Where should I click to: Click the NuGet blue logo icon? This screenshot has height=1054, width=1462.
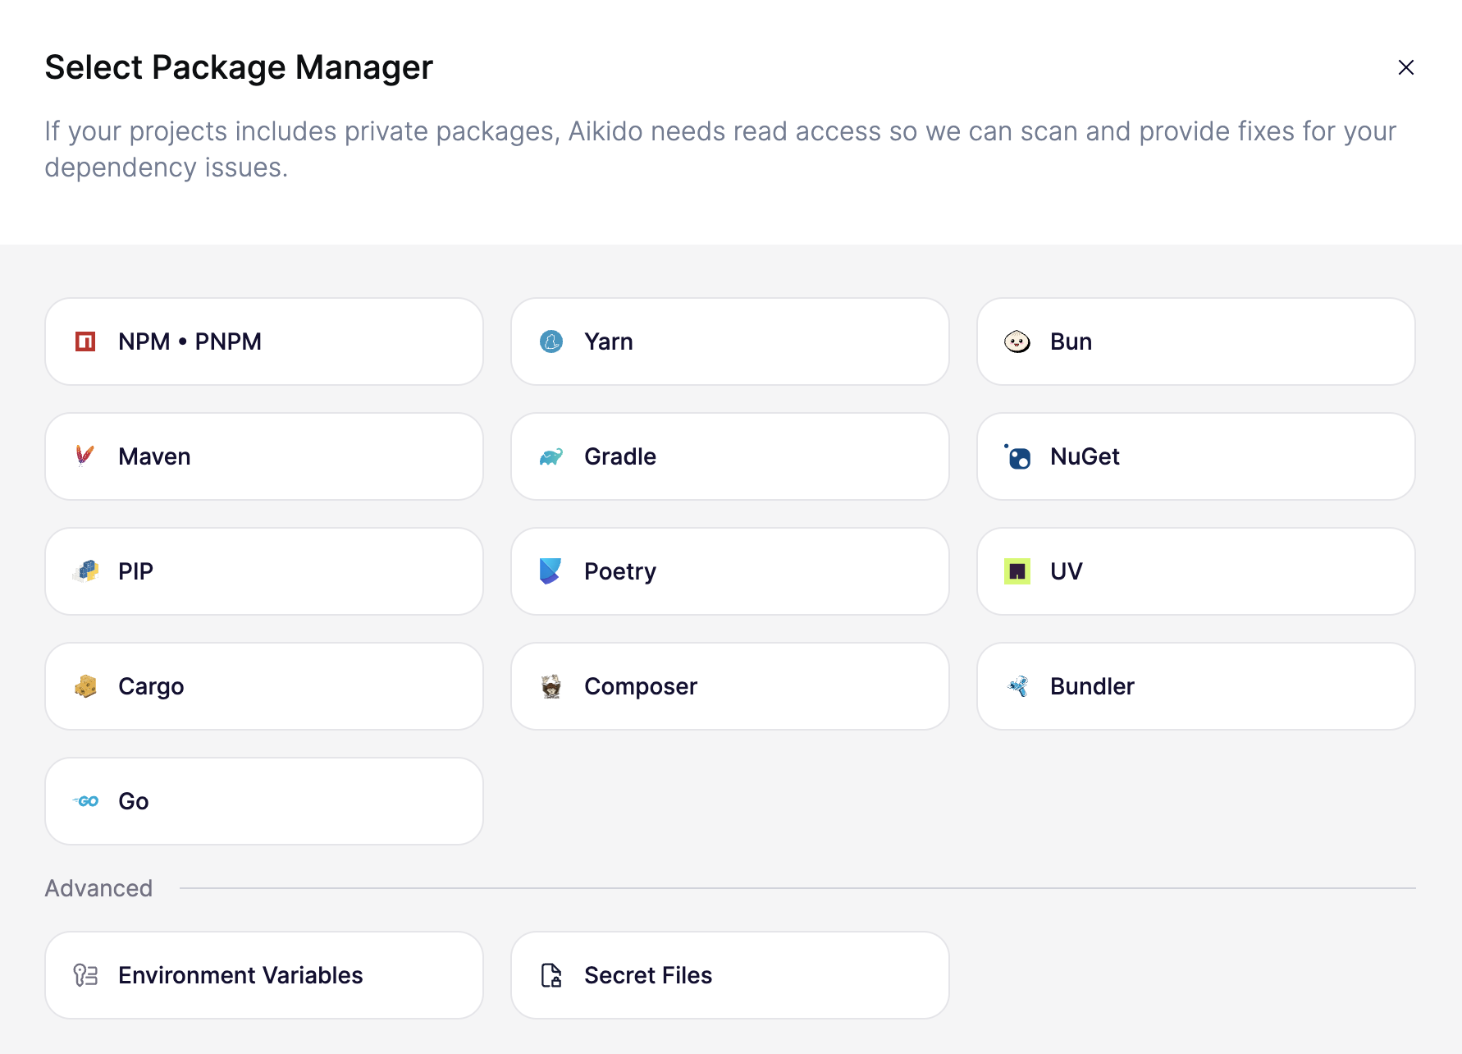1017,456
